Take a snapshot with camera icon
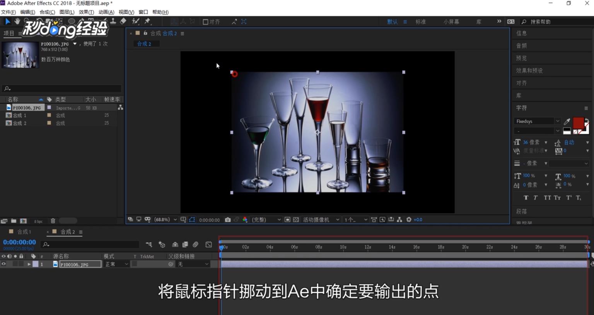 coord(228,219)
